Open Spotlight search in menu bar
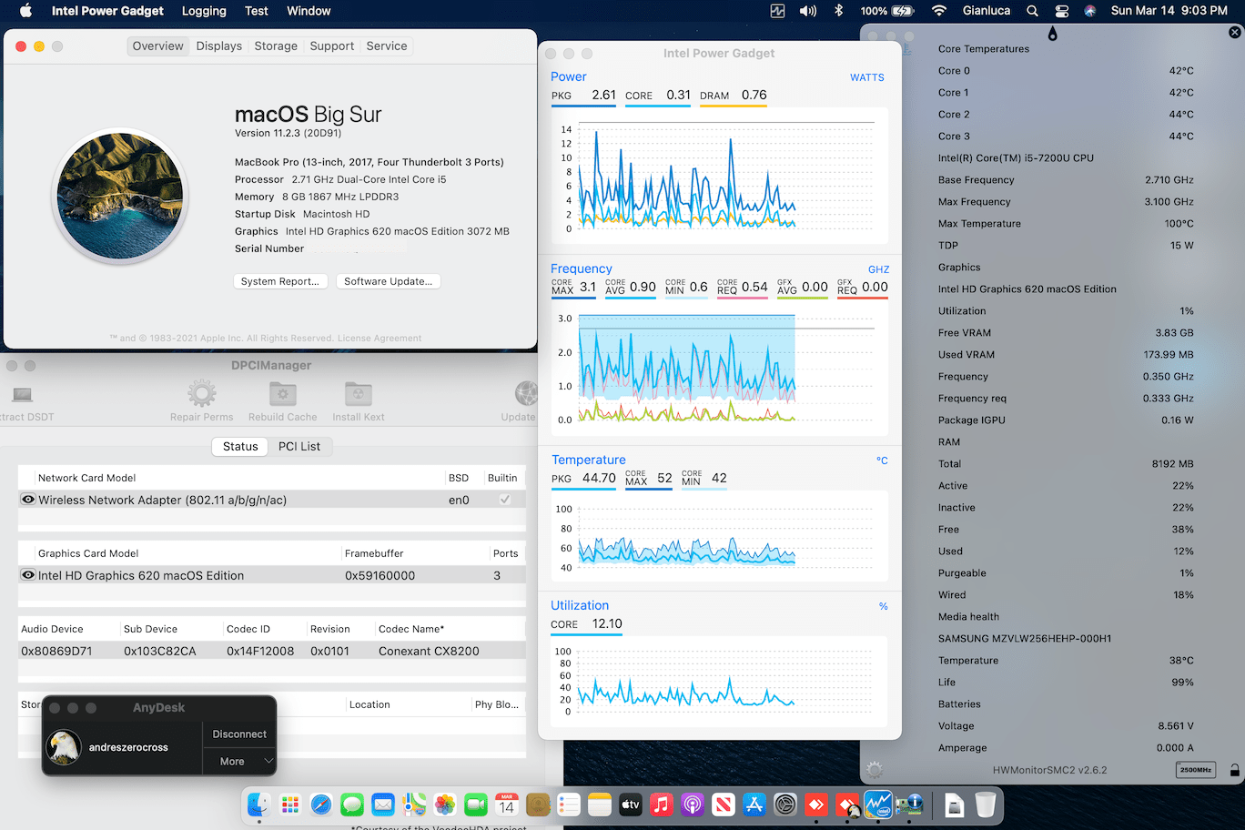1245x830 pixels. click(1032, 11)
